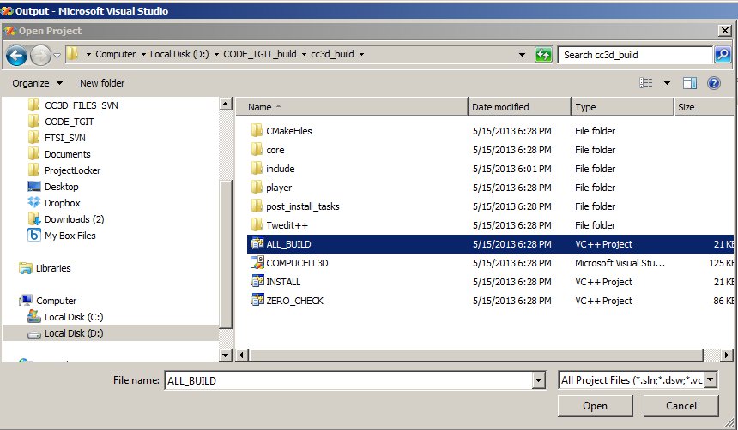Click the Help question mark icon
The height and width of the screenshot is (430, 738).
[713, 83]
